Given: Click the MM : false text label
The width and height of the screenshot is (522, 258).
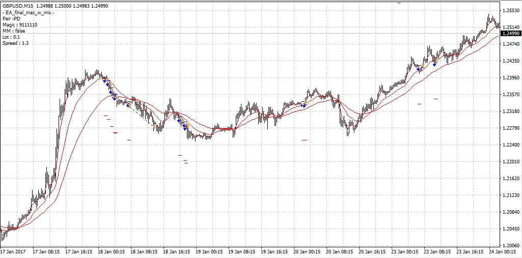Looking at the screenshot, I should pos(14,31).
